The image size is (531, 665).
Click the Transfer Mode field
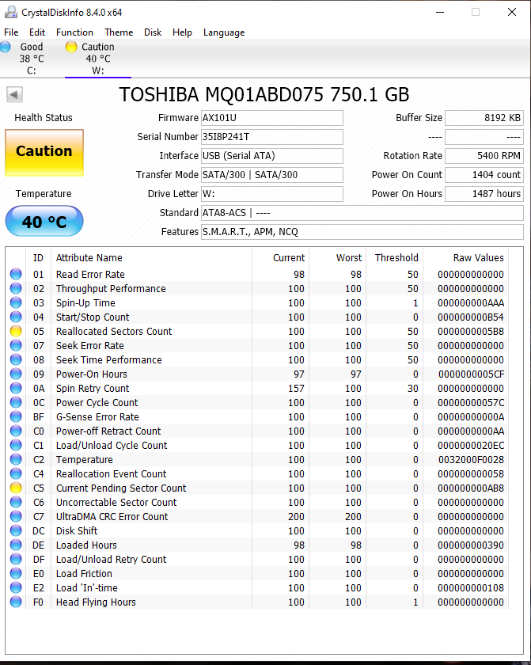click(x=271, y=175)
